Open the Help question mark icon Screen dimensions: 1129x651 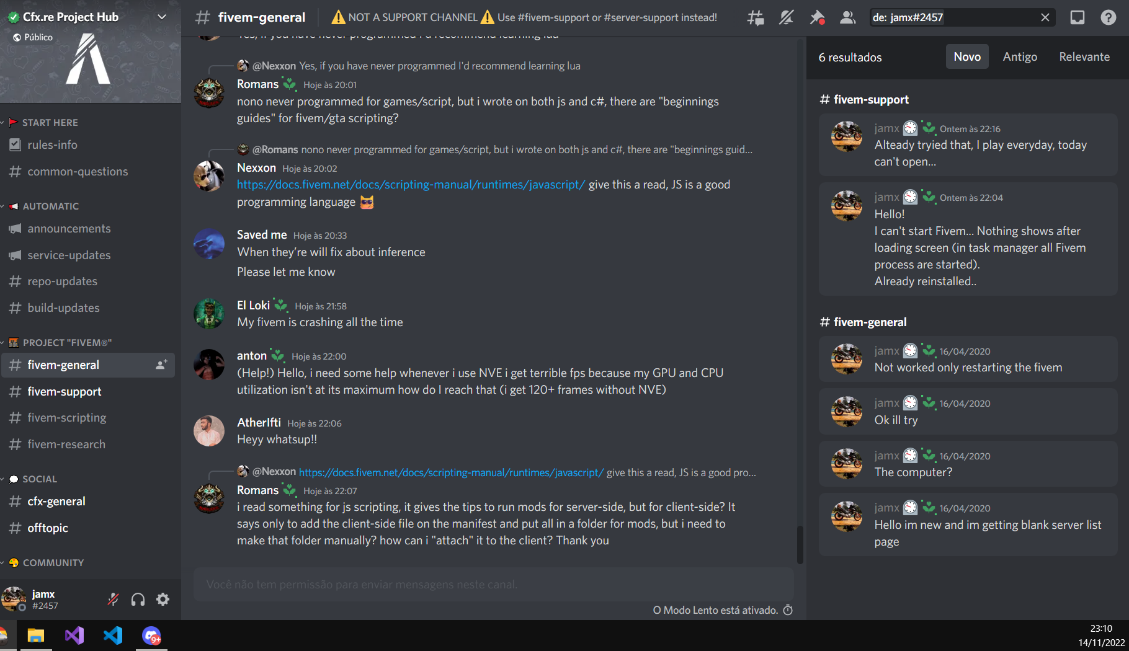point(1109,17)
